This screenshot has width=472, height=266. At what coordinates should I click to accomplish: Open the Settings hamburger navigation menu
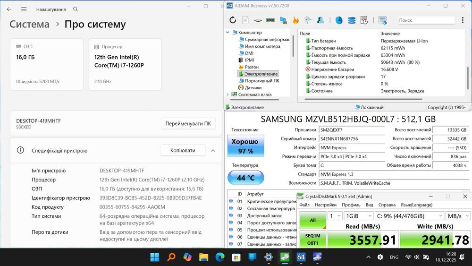tap(24, 9)
